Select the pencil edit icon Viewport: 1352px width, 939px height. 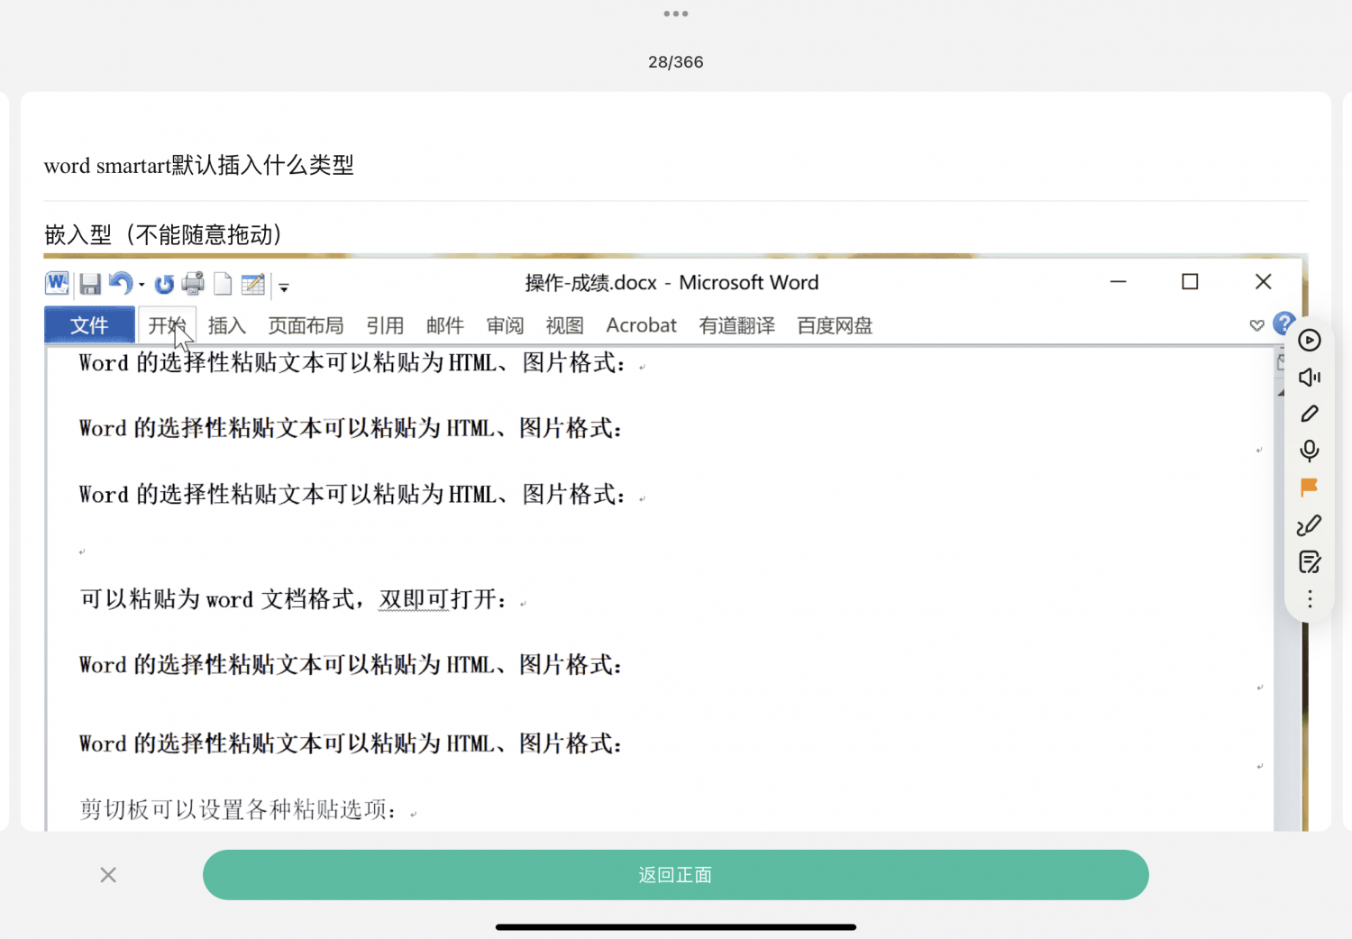pos(1310,414)
